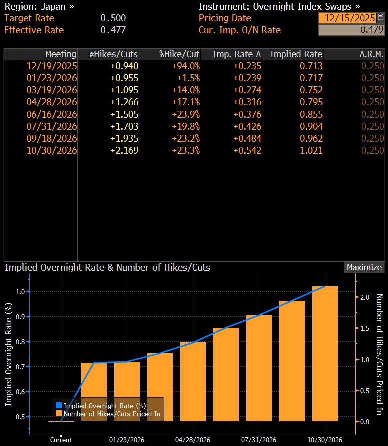Screen dimensions: 388x446
Task: Click the tallest orange bar in chart
Action: (325, 354)
